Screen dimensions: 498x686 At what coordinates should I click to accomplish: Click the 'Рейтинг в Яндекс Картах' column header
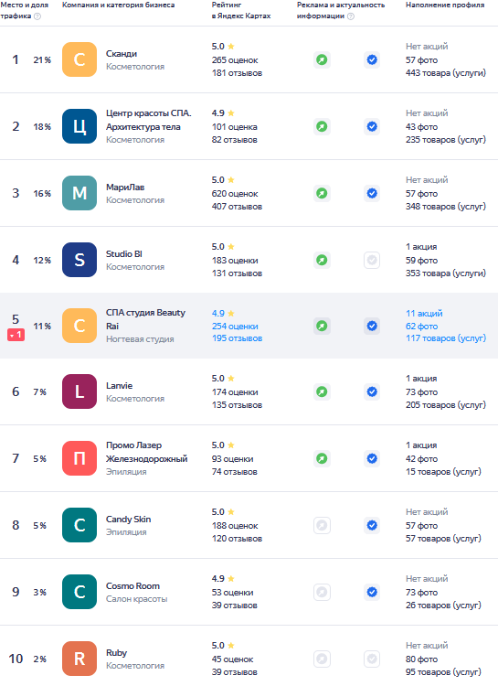tap(241, 10)
